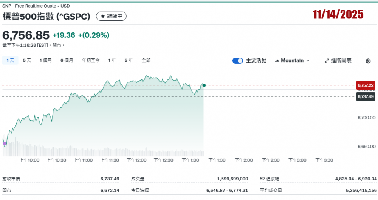Choose the 年初至今 range
This screenshot has width=378, height=200.
click(91, 60)
